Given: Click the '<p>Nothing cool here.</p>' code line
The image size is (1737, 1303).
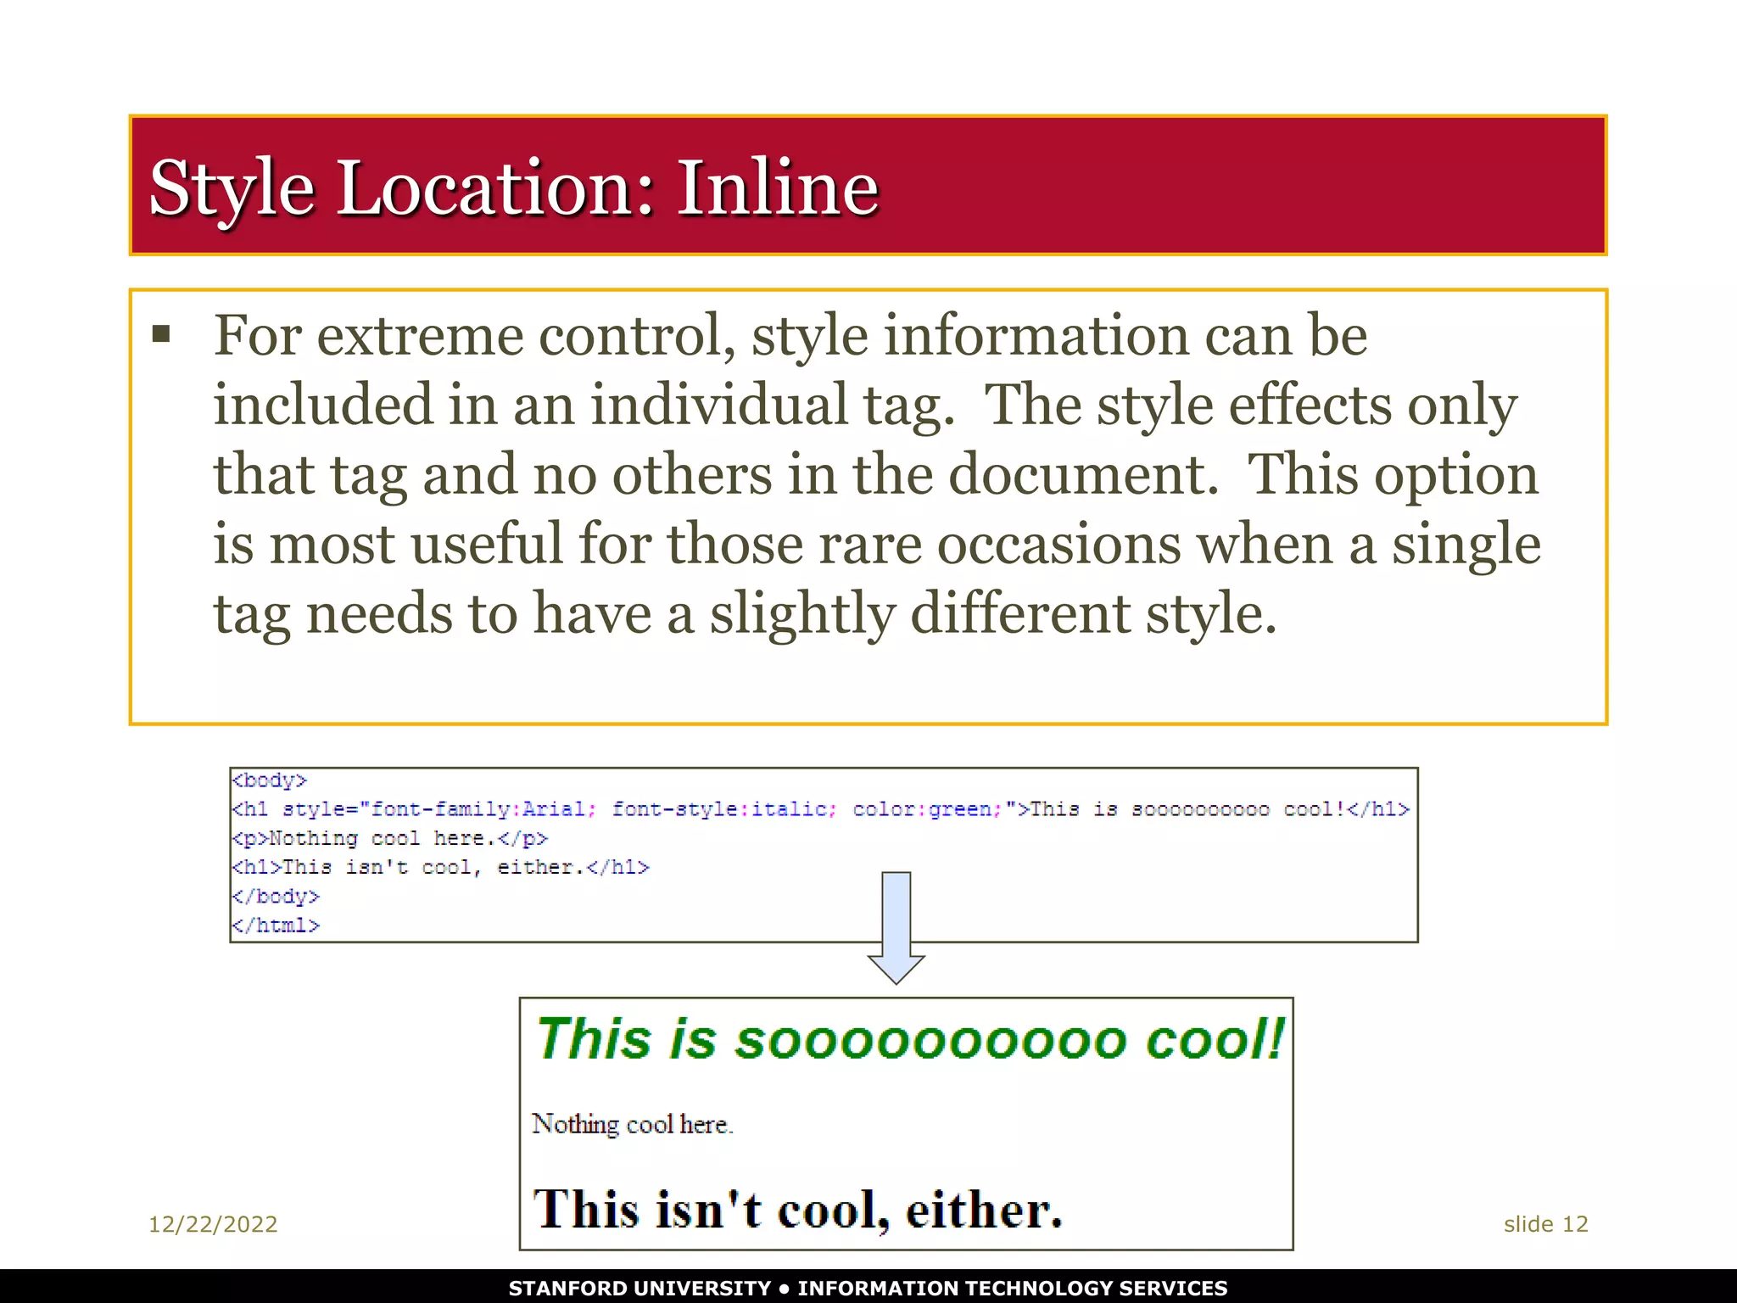Looking at the screenshot, I should 390,838.
